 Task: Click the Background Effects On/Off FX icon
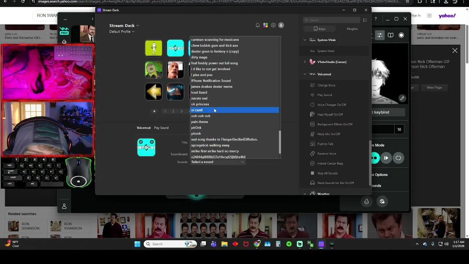313,124
